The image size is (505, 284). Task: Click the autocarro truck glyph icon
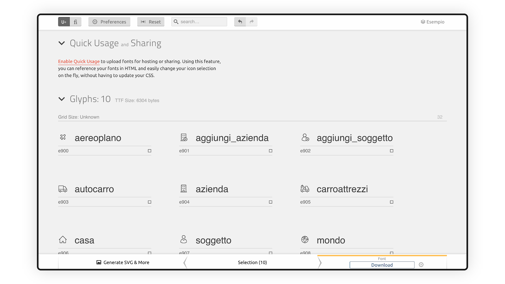(63, 189)
